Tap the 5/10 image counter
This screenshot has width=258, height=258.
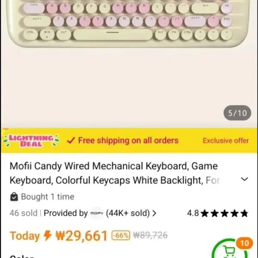click(x=237, y=113)
